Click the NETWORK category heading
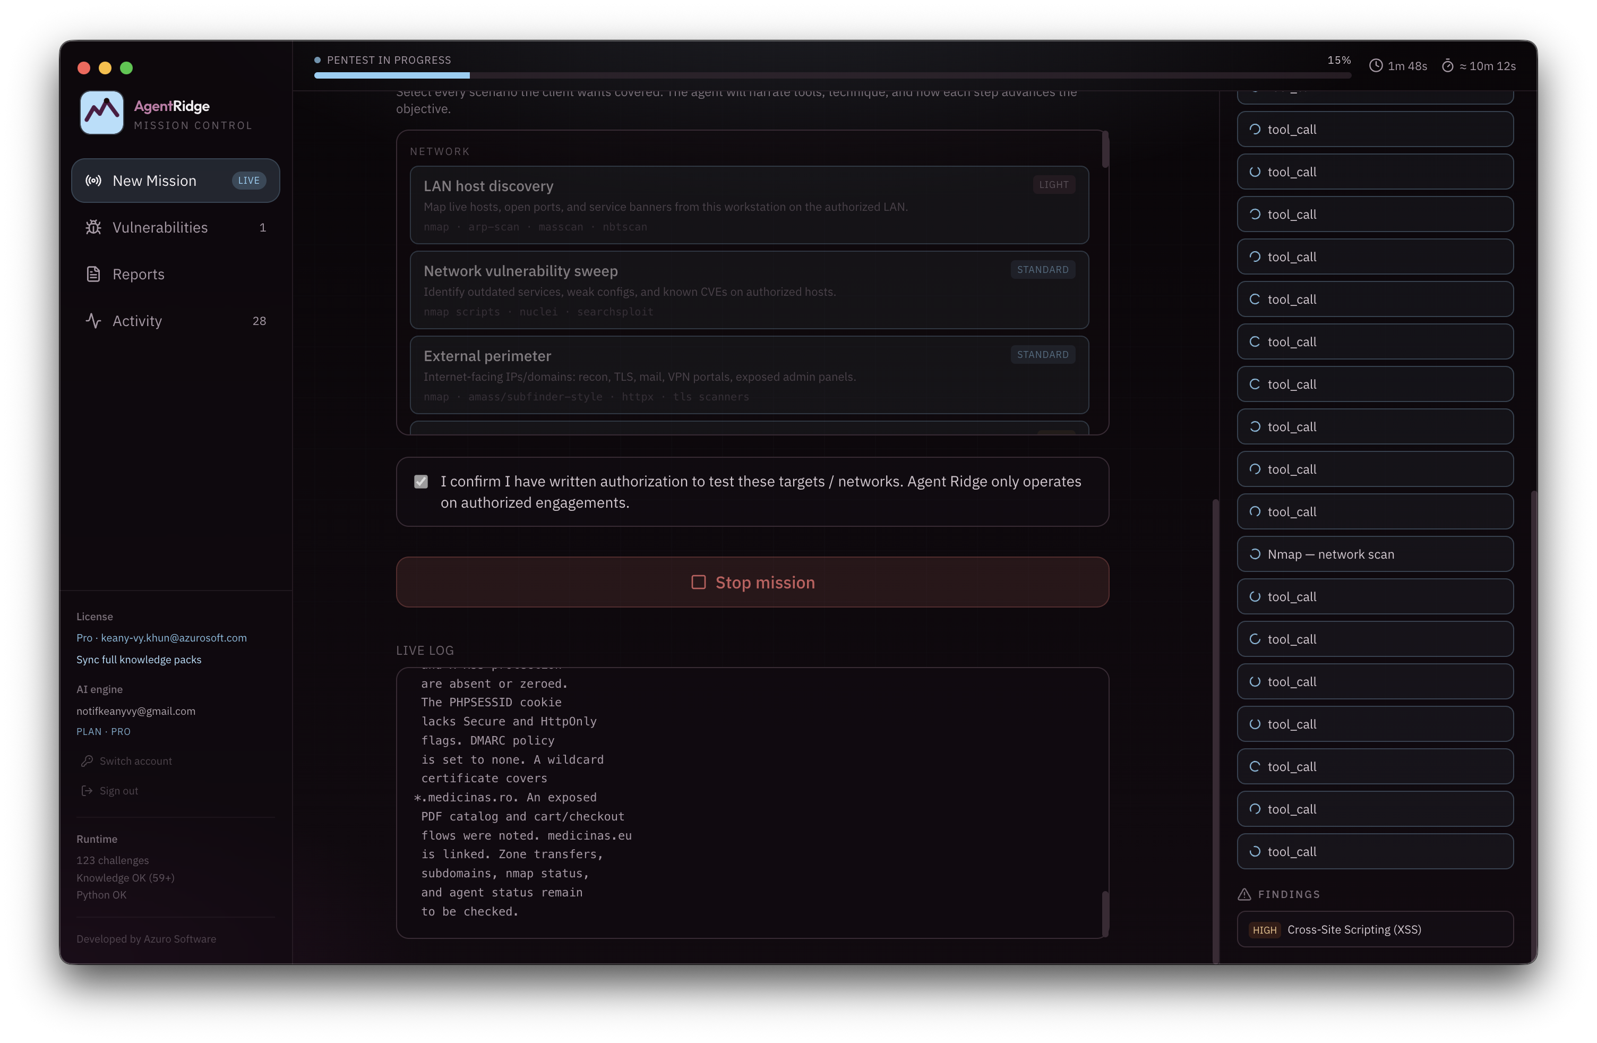 [x=440, y=151]
